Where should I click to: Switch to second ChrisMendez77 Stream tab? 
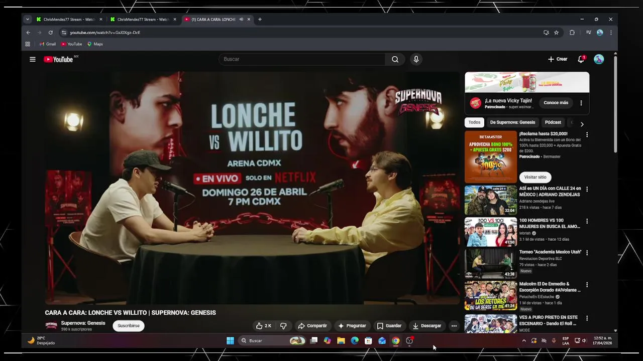click(x=143, y=20)
